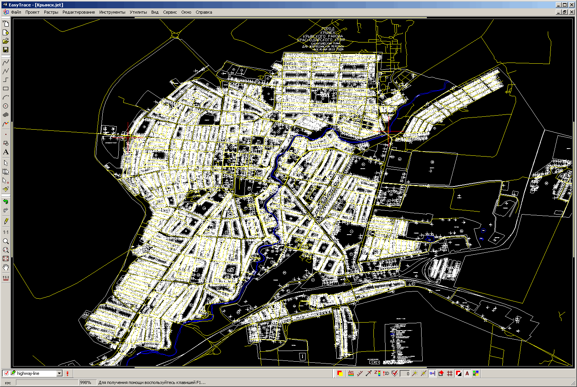Toggle the text display 'A' button
Screen dimensions: 577x387
(467, 373)
